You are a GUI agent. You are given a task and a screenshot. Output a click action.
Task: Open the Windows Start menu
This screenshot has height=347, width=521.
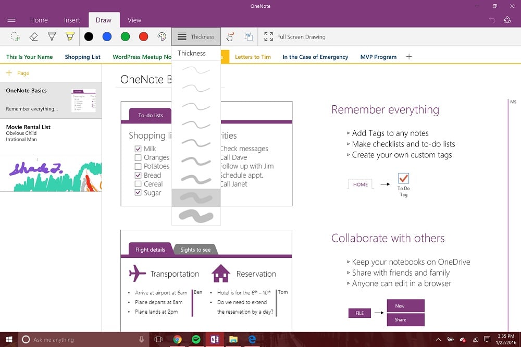[9, 339]
